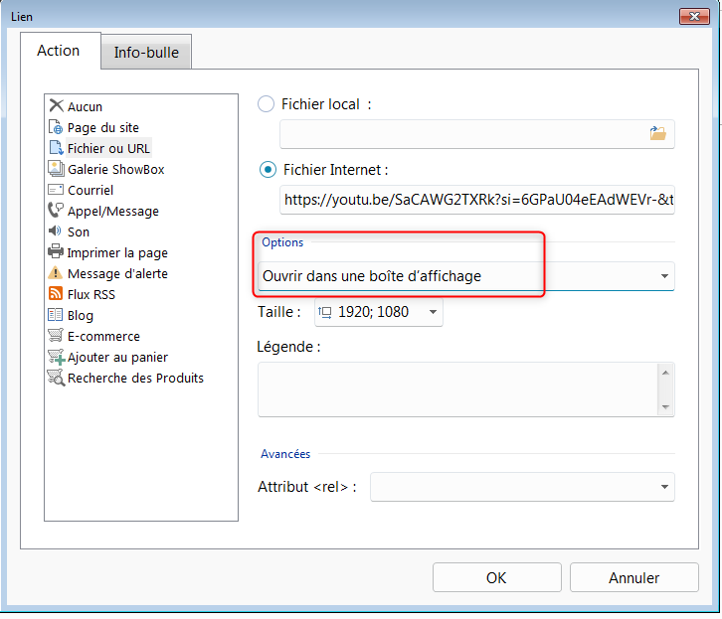
Task: Select Fichier ou URL entry
Action: tap(108, 149)
